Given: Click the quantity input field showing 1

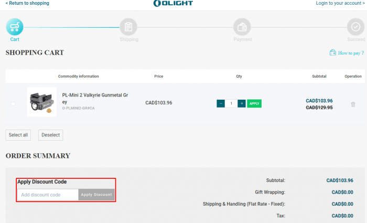Looking at the screenshot, I should (x=231, y=103).
